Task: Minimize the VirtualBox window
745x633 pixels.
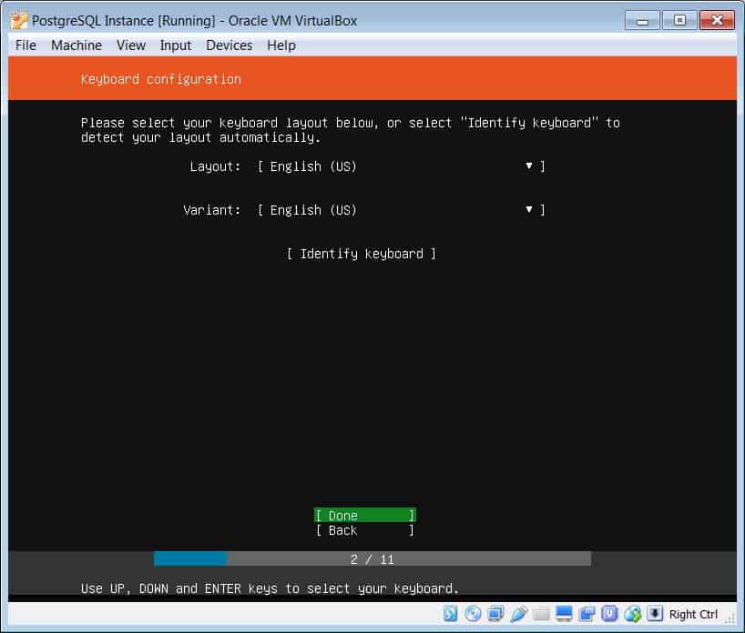Action: tap(642, 20)
